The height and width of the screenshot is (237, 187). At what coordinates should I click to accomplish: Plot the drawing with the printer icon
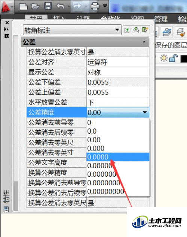click(95, 6)
